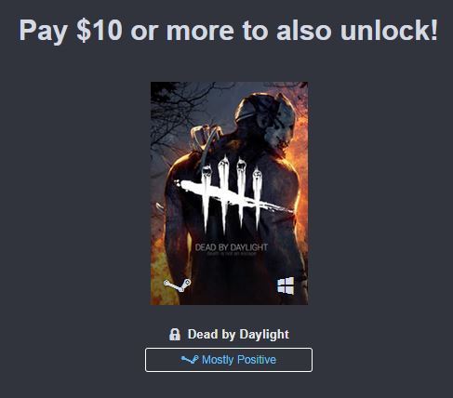Click the word "unlock!" in the heading
453x398 pixels.
[389, 30]
